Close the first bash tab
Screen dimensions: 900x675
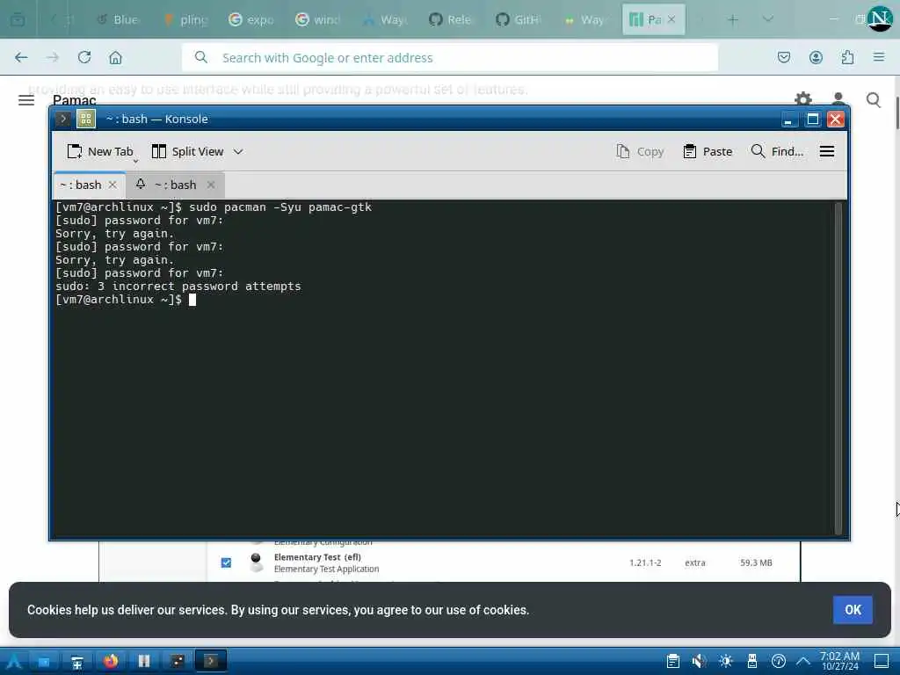[x=112, y=185]
